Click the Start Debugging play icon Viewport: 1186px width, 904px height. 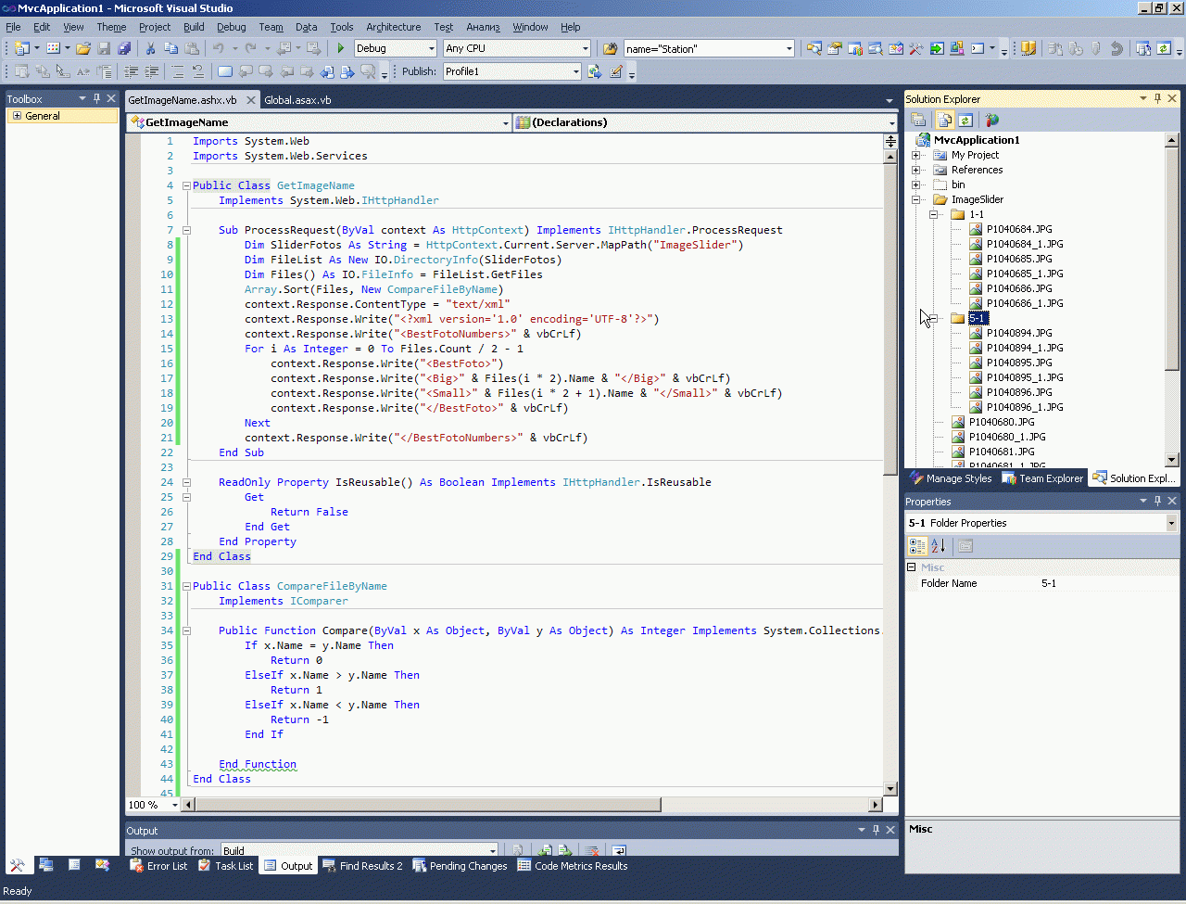(341, 48)
